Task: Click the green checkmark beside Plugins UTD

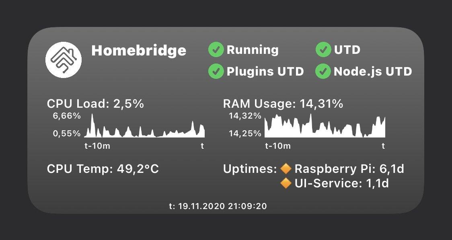Action: [x=216, y=71]
